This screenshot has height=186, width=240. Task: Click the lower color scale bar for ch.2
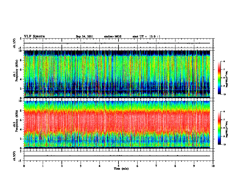pyautogui.click(x=219, y=128)
